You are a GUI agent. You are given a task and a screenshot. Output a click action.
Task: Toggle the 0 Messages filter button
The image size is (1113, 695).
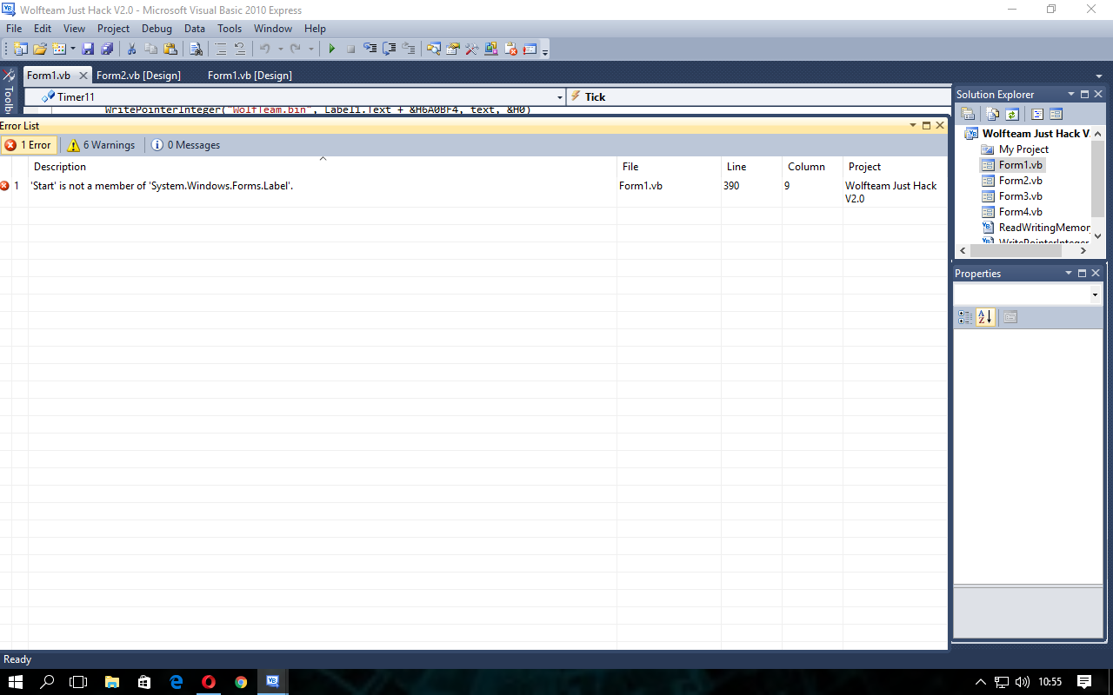tap(186, 145)
